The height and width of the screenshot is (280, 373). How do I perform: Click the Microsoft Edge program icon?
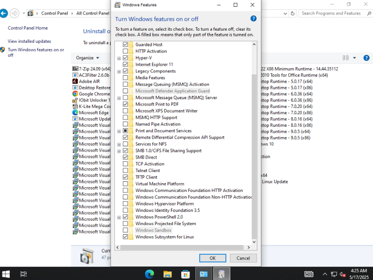[x=75, y=113]
